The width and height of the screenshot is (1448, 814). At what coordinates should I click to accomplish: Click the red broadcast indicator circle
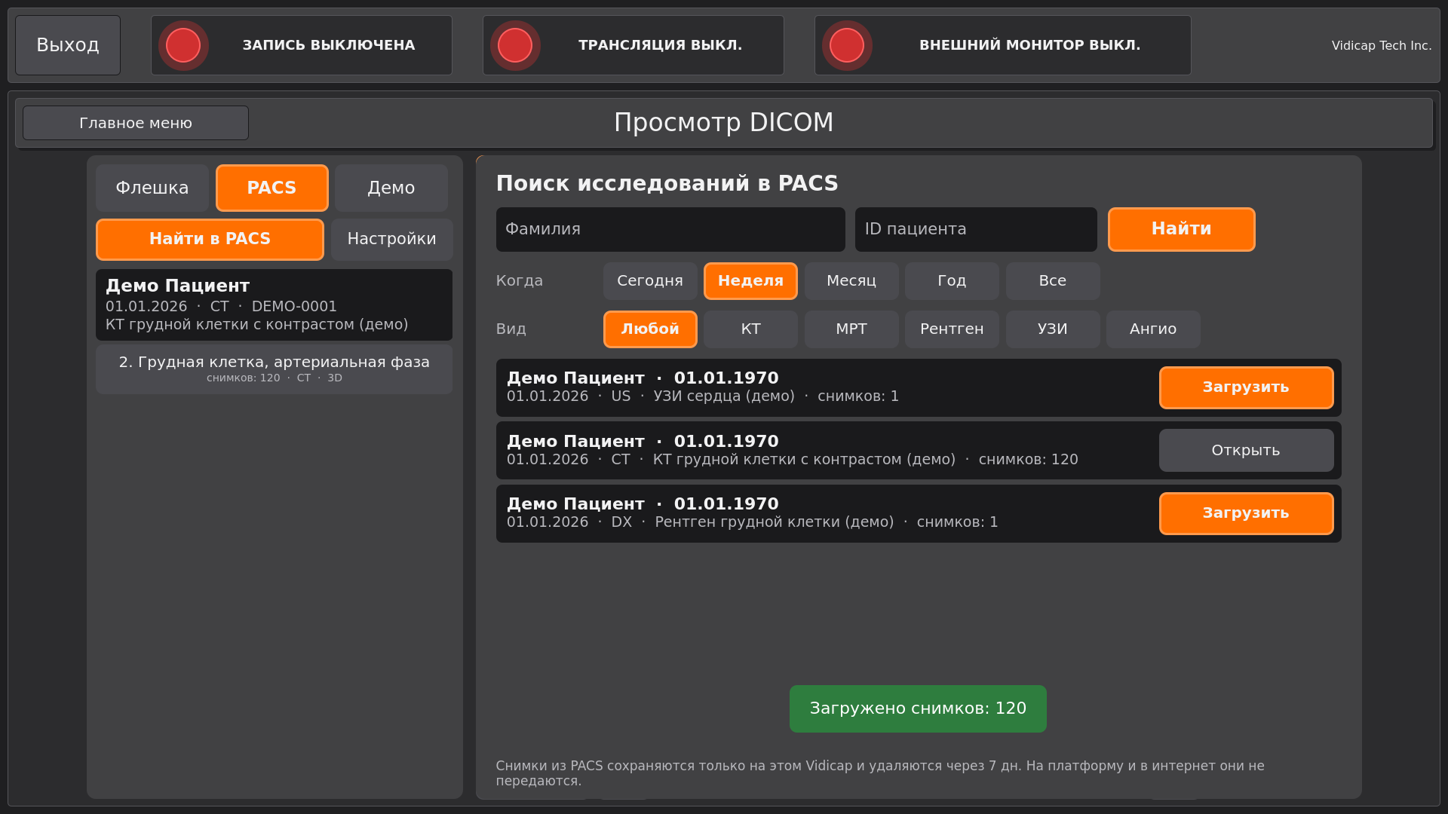coord(515,45)
